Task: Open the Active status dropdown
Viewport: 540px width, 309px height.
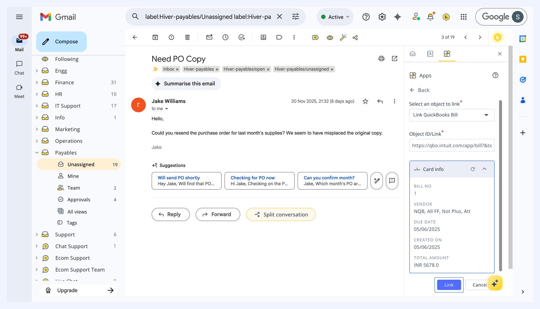Action: 335,17
